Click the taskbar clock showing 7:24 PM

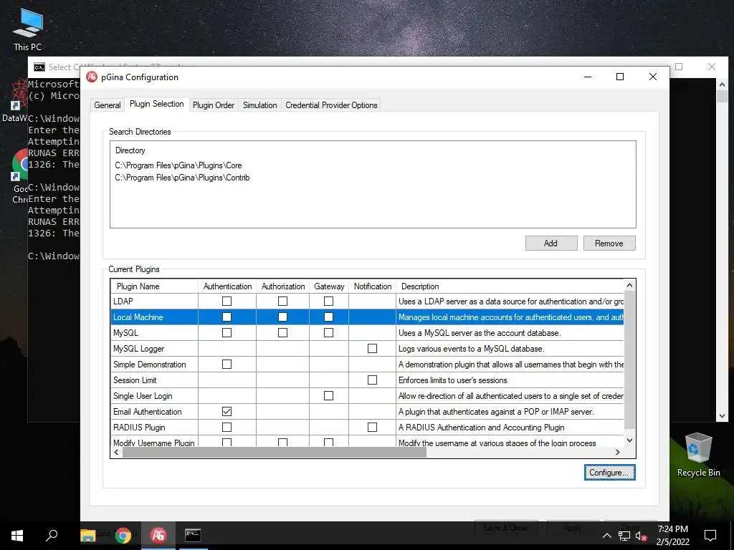672,535
